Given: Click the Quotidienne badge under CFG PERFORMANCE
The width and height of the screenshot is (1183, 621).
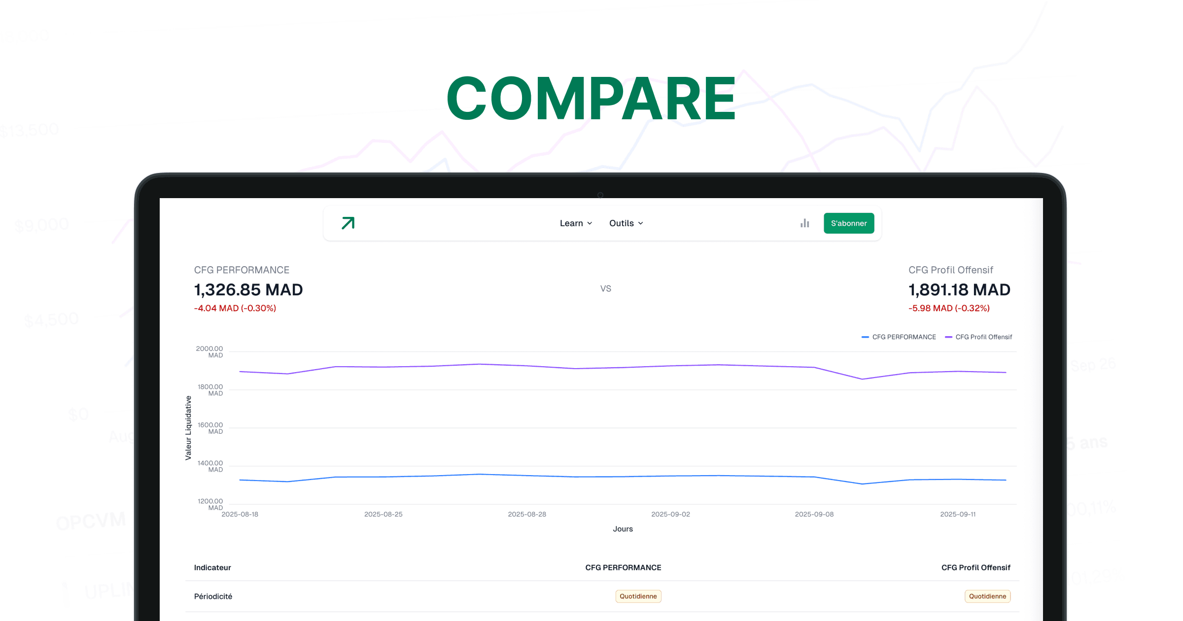Looking at the screenshot, I should [x=638, y=596].
